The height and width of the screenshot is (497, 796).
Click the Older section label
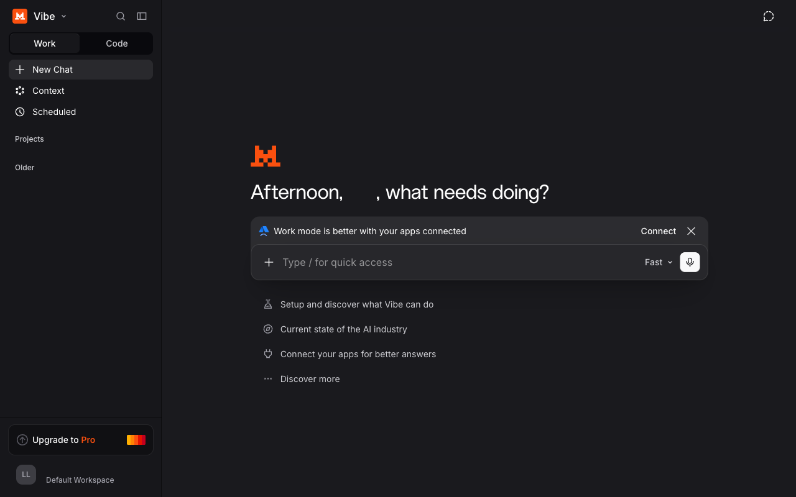25,168
